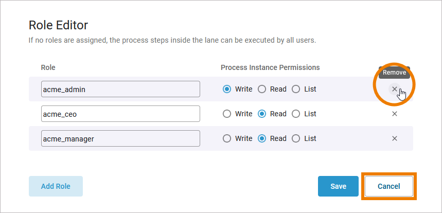Click the acme_admin role name field
The height and width of the screenshot is (213, 442).
120,89
